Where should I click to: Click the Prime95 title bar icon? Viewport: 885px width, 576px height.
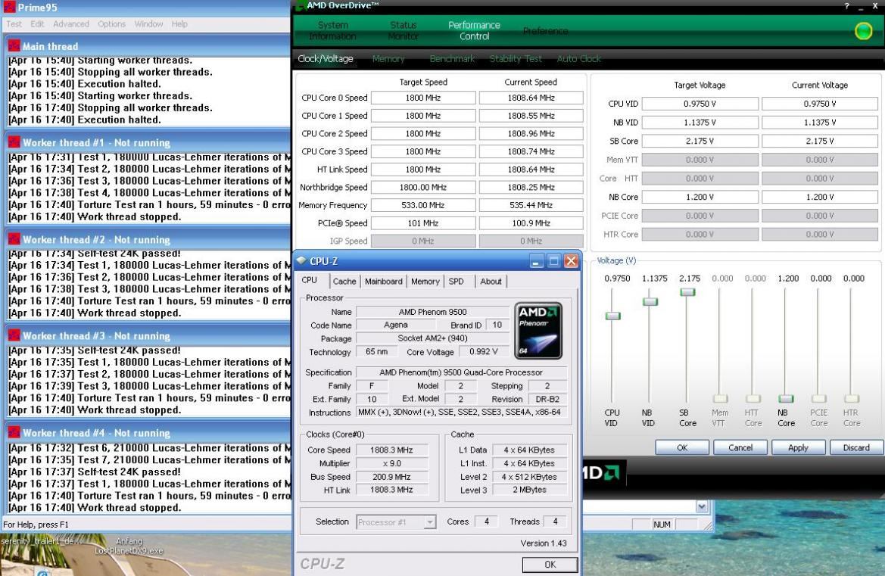(9, 8)
